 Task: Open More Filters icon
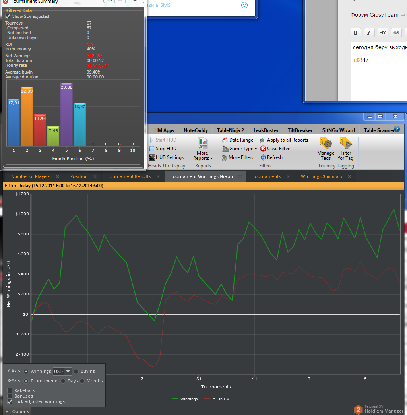coord(225,158)
